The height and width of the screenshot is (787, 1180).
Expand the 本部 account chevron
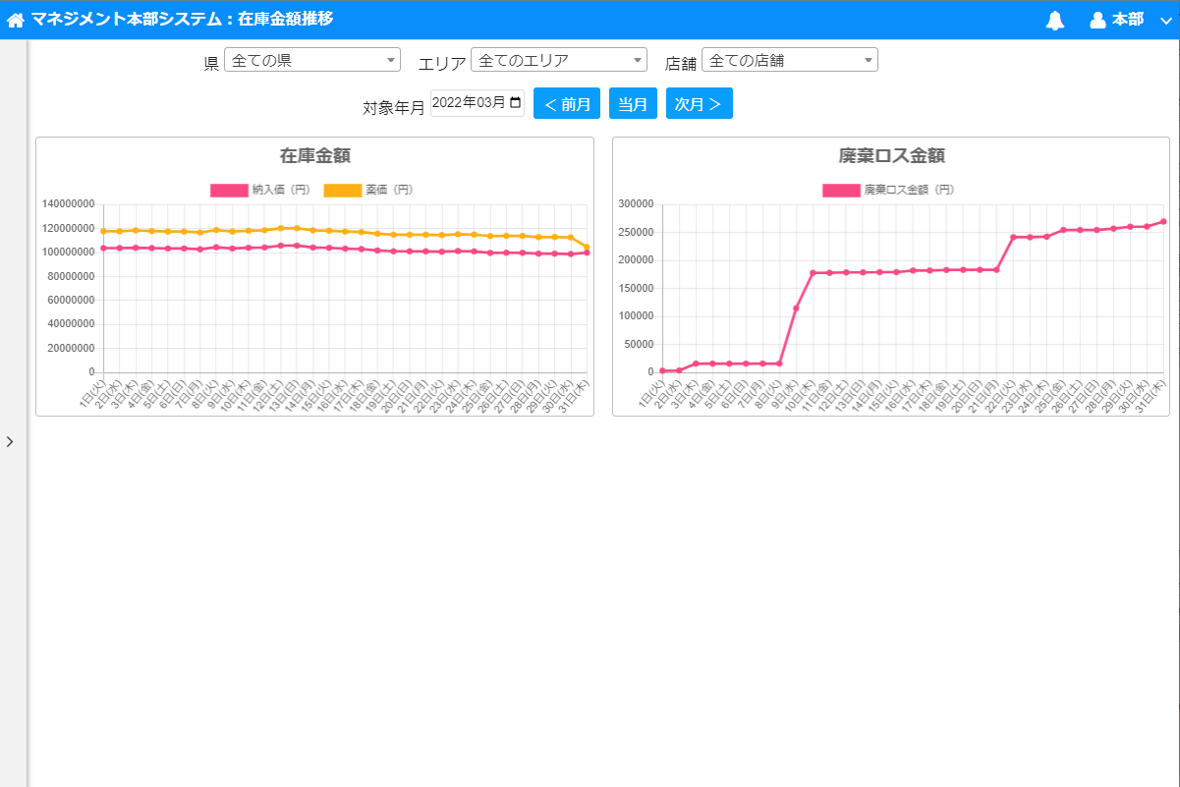pos(1166,21)
